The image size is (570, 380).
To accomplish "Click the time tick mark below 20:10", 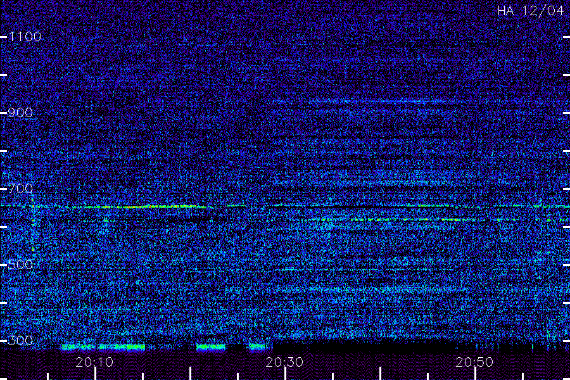I will pyautogui.click(x=95, y=374).
